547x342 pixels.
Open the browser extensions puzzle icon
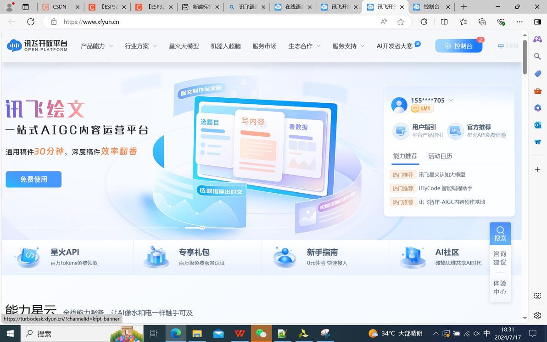(x=424, y=22)
